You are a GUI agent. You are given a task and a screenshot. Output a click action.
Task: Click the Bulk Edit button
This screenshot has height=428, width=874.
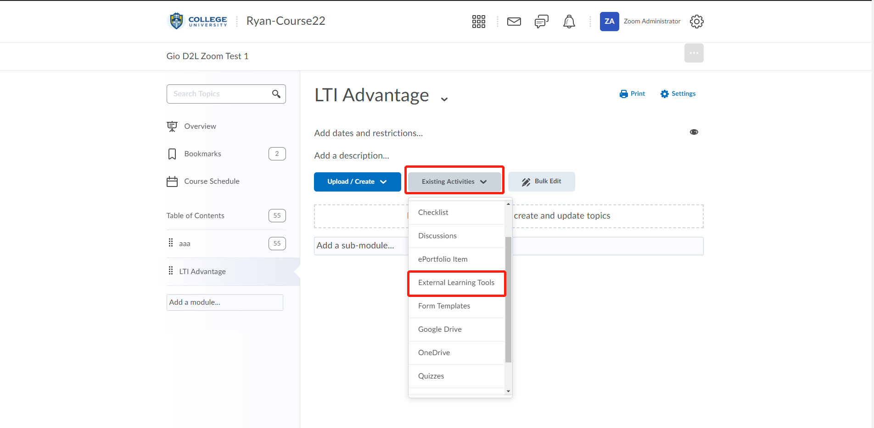point(542,182)
